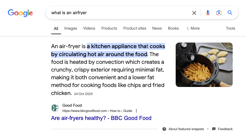
Task: Open the News tab
Action: coord(157,28)
